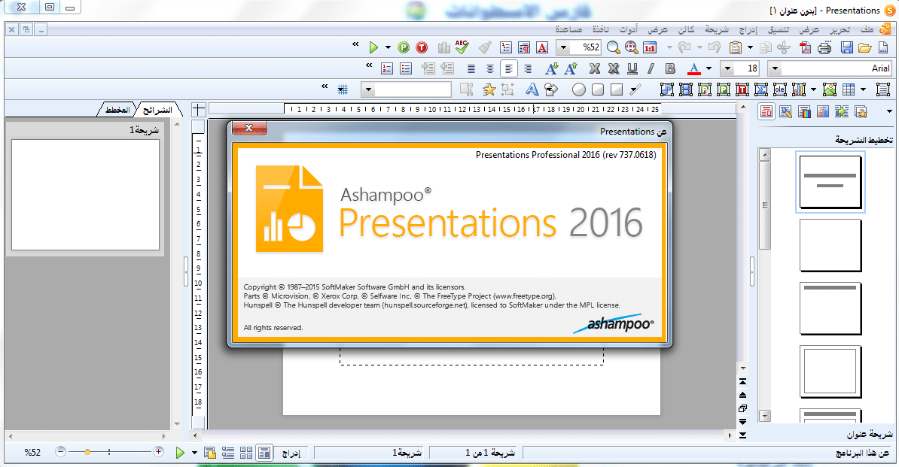This screenshot has height=467, width=899.
Task: Insert a table frame
Action: (849, 89)
